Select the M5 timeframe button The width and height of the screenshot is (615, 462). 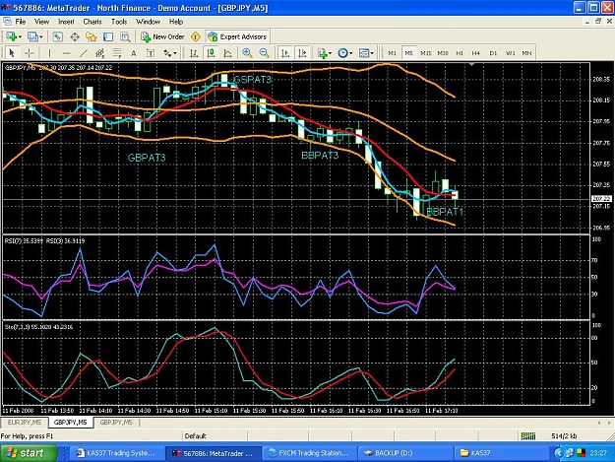(x=408, y=53)
